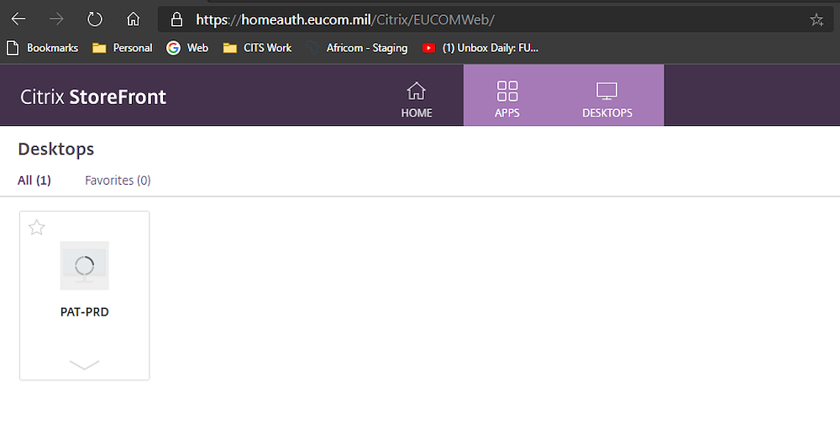
Task: Select the Favorites (0) filter
Action: [118, 180]
